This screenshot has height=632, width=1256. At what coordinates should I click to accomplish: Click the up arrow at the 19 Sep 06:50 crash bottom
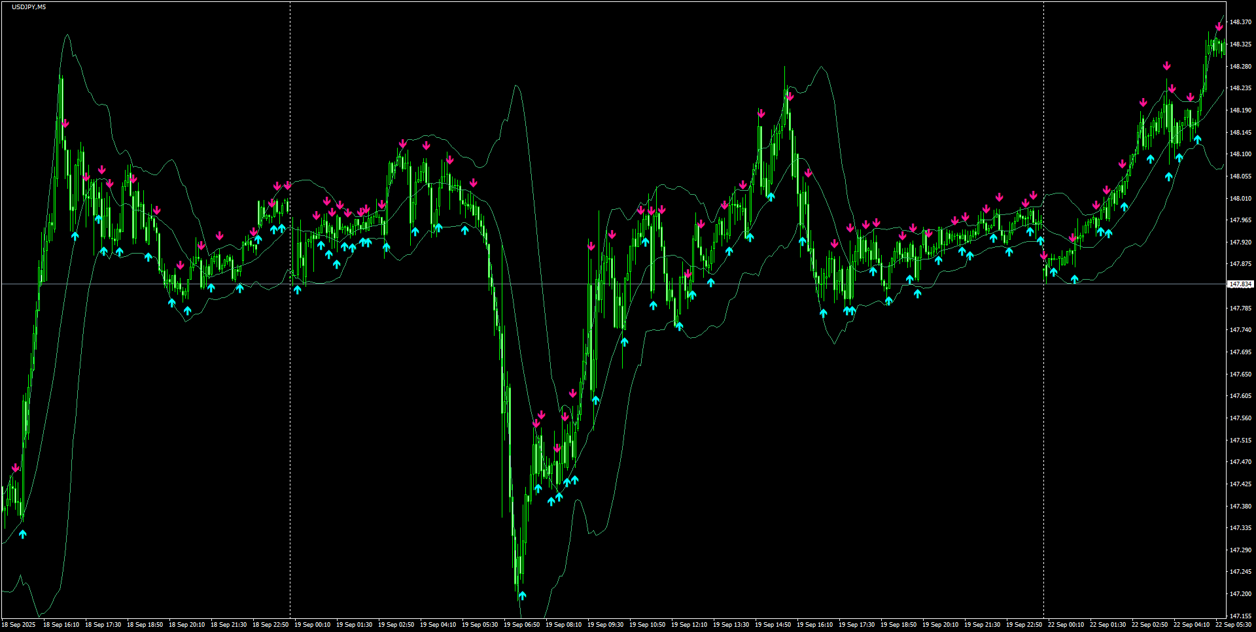[523, 596]
